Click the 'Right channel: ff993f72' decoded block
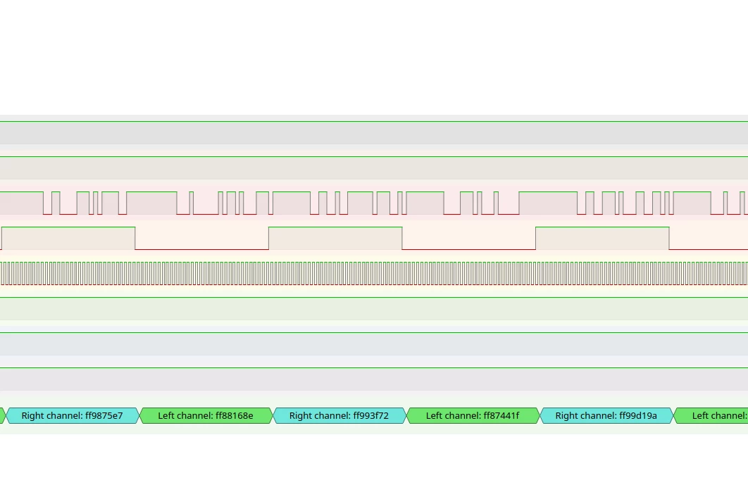This screenshot has height=492, width=748. (x=339, y=416)
